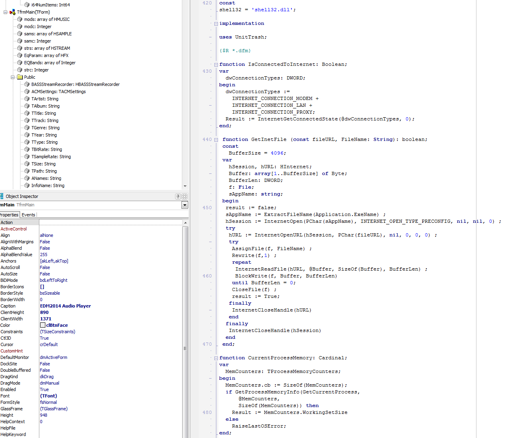Switch to the Events tab
Viewport: 513px width, 438px height.
(28, 215)
